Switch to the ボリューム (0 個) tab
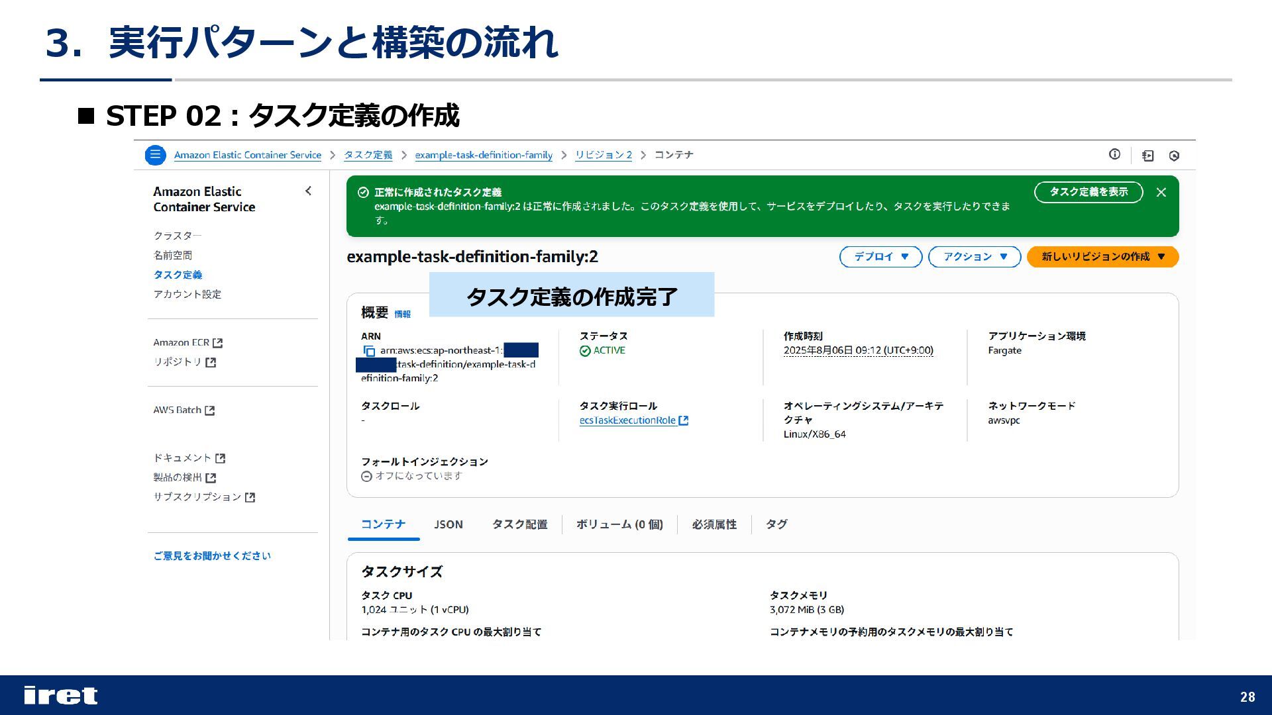1272x715 pixels. tap(619, 524)
